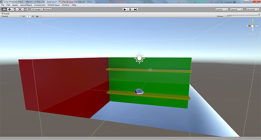Click the Unity logo in the title bar
This screenshot has height=140, width=261.
2,2
